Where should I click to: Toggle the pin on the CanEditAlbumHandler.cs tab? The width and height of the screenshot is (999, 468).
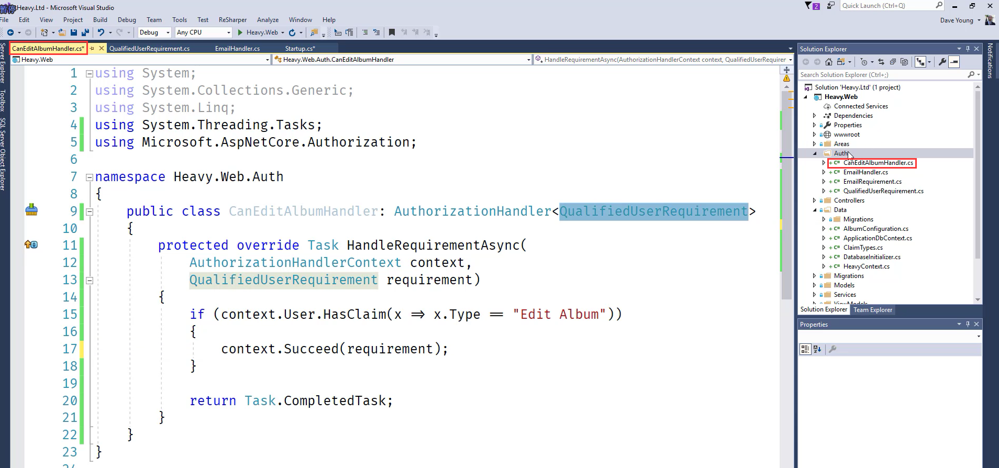[92, 48]
